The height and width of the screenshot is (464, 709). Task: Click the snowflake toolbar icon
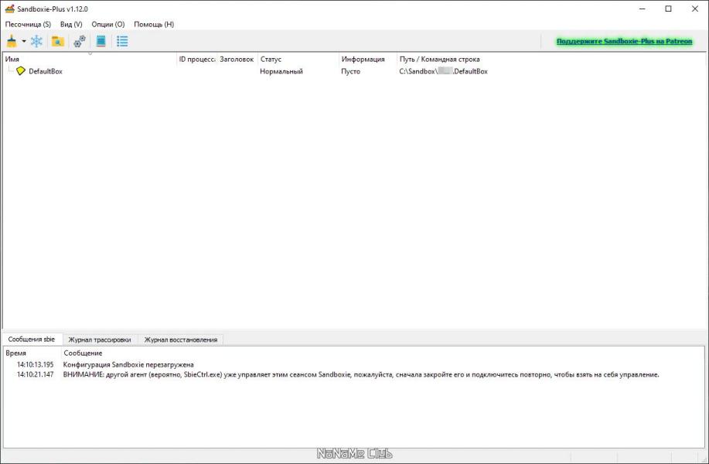click(36, 41)
